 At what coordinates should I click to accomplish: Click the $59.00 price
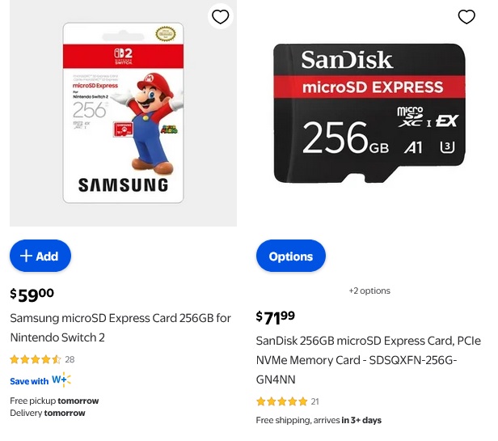click(32, 295)
